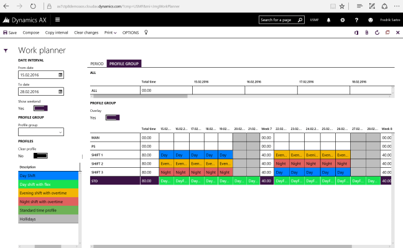Image resolution: width=403 pixels, height=248 pixels.
Task: Click the Week 7 column header
Action: click(266, 129)
